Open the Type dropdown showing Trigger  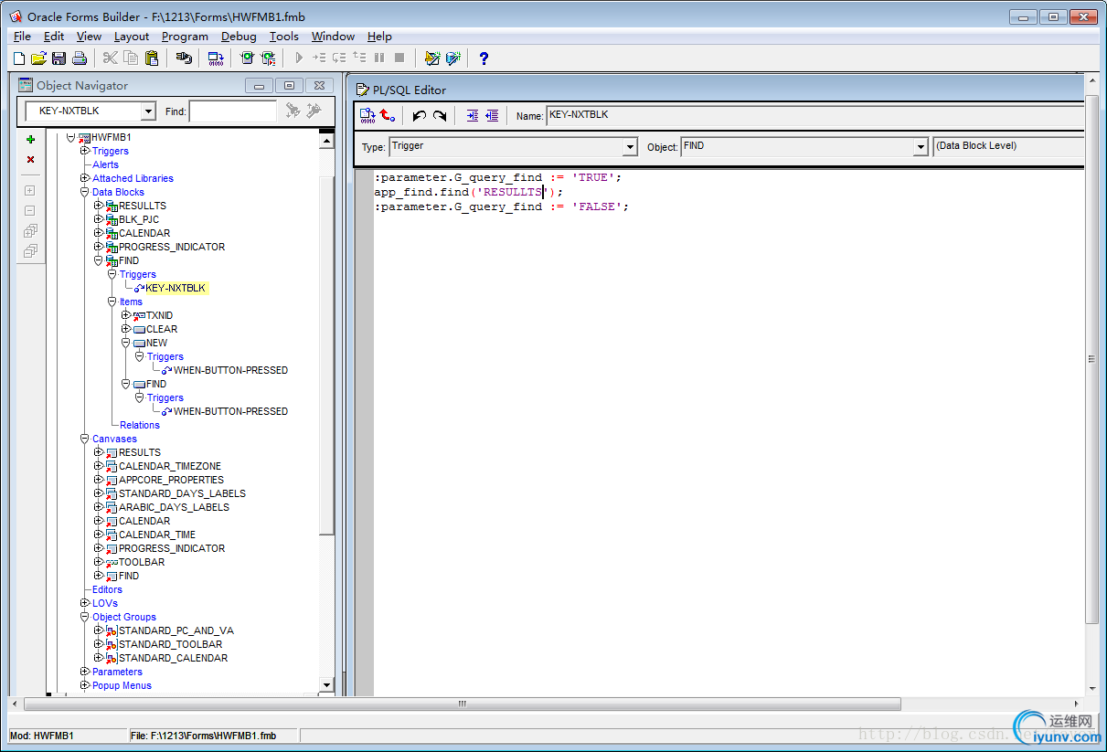[x=630, y=147]
